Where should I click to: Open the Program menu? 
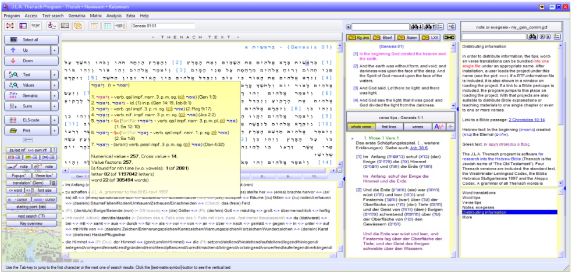coord(12,16)
